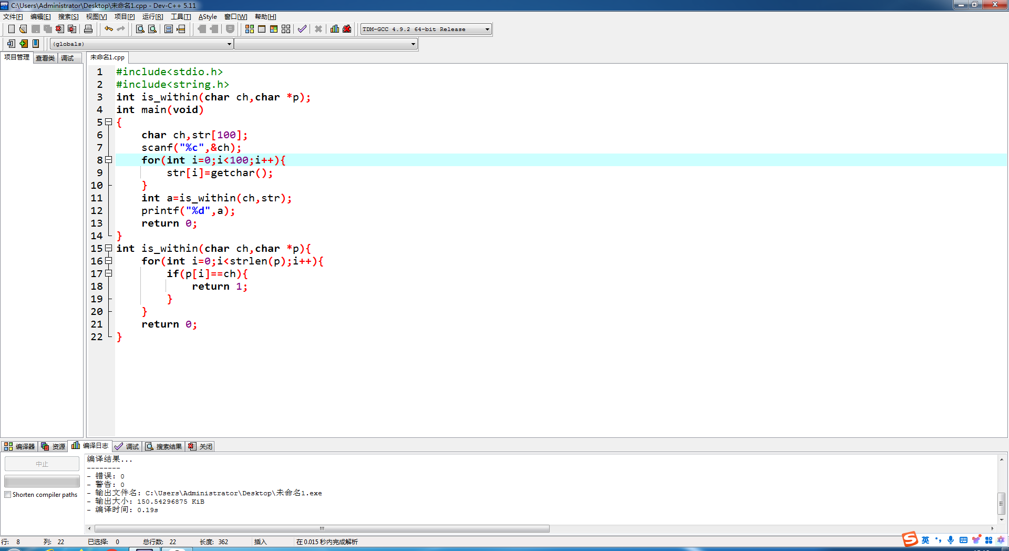Click the Save file toolbar icon
The height and width of the screenshot is (551, 1009).
(x=36, y=29)
